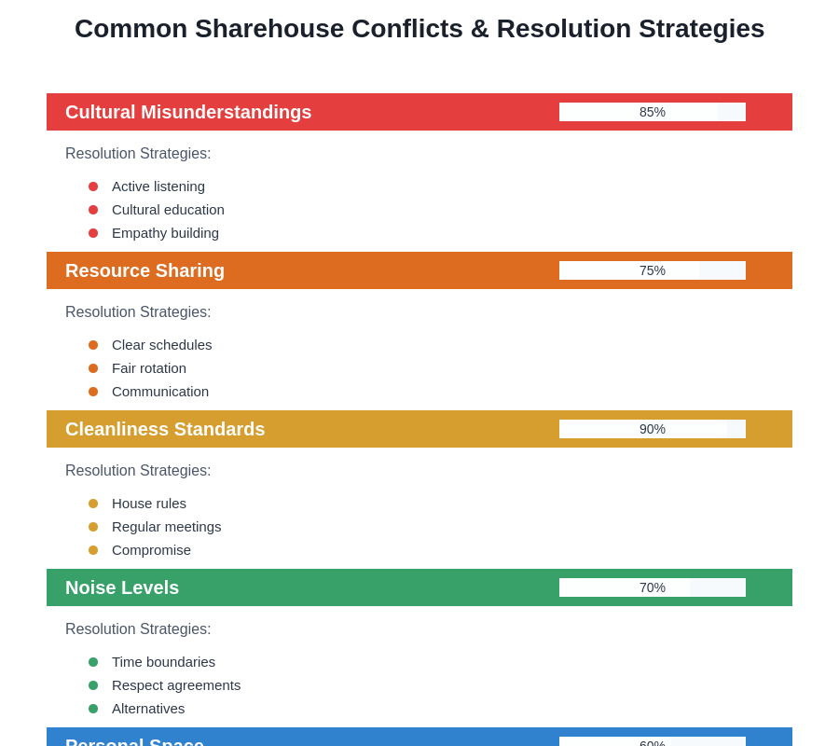Open the Cleanliness Standards section
Screen dimensions: 839x746
(165, 429)
